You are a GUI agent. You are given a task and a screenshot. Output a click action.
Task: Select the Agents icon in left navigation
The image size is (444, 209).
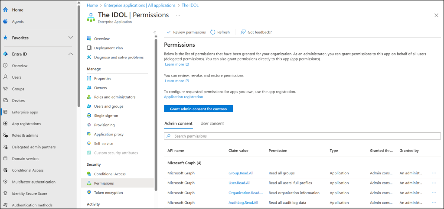5,21
